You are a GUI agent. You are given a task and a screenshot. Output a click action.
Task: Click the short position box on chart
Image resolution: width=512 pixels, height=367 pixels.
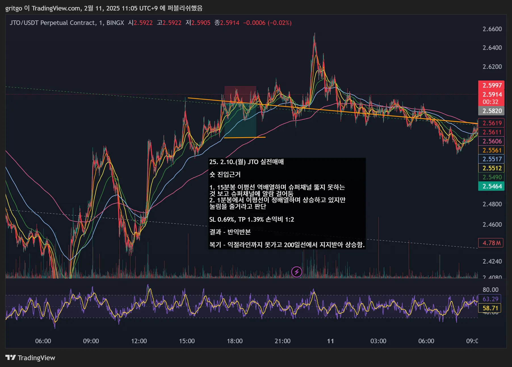[x=240, y=112]
